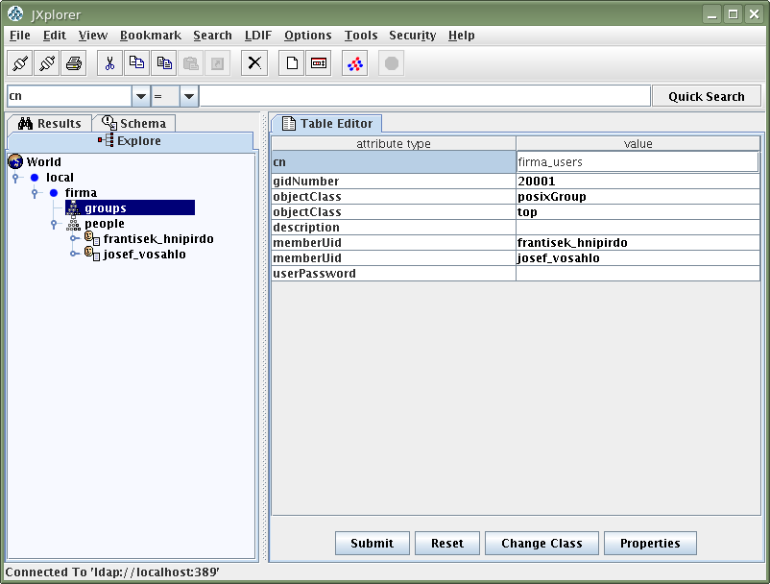Click the value column header
This screenshot has width=770, height=584.
(x=638, y=143)
